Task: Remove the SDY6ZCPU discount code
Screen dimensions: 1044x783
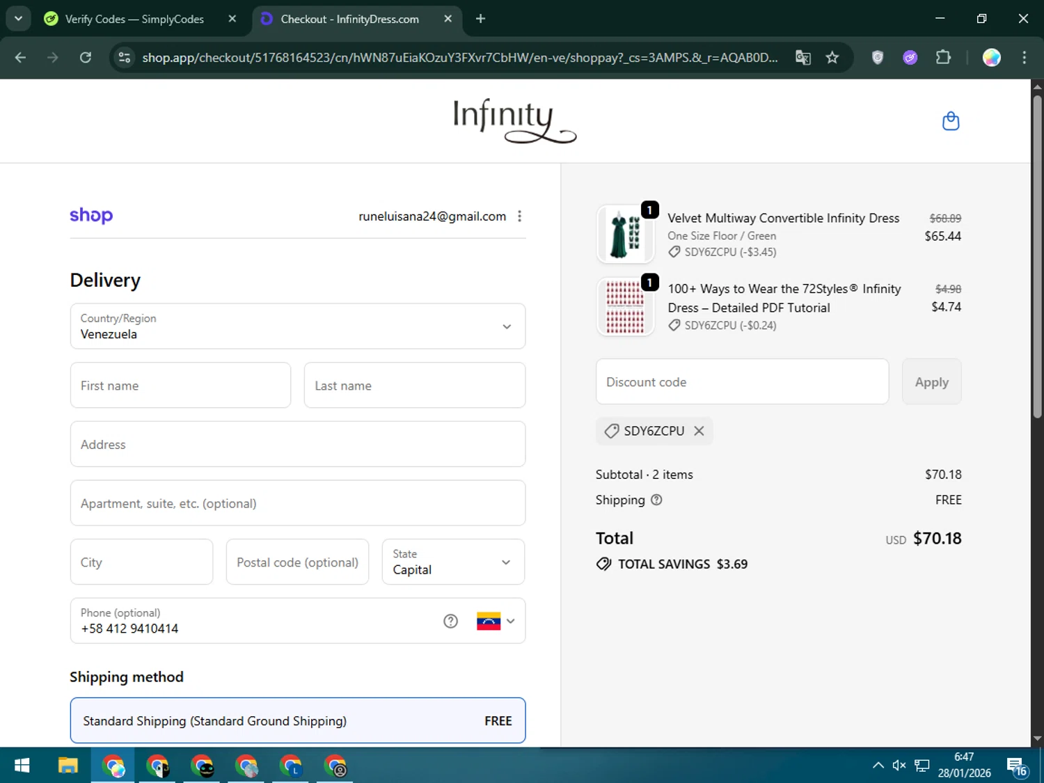Action: click(x=699, y=431)
